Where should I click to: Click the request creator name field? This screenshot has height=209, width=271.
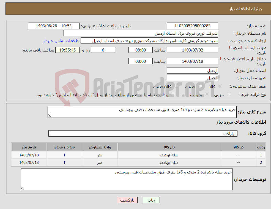[149, 41]
